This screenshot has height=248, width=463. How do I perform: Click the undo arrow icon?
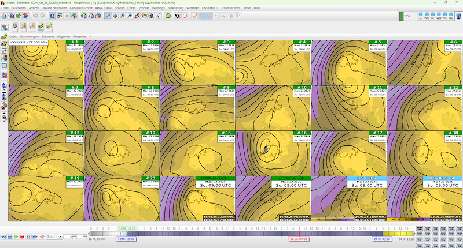[x=34, y=16]
